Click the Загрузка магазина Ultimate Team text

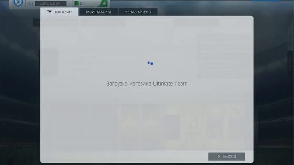[x=147, y=83]
